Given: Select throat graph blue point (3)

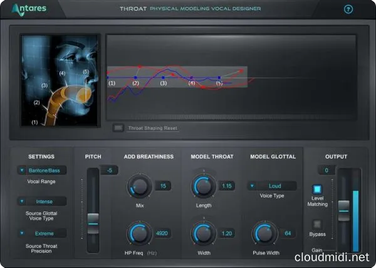Looking at the screenshot, I should (x=164, y=77).
